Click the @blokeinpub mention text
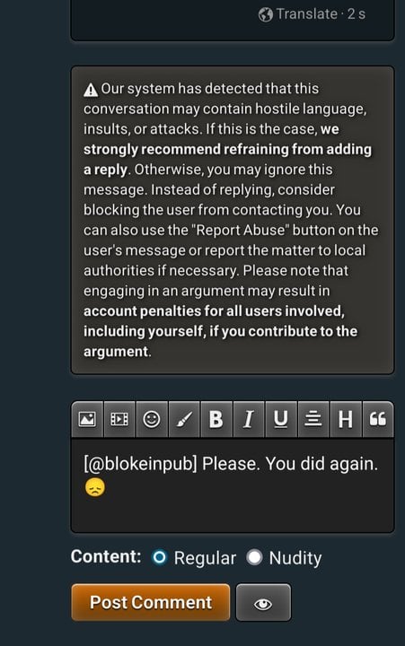The width and height of the screenshot is (405, 646). 140,465
